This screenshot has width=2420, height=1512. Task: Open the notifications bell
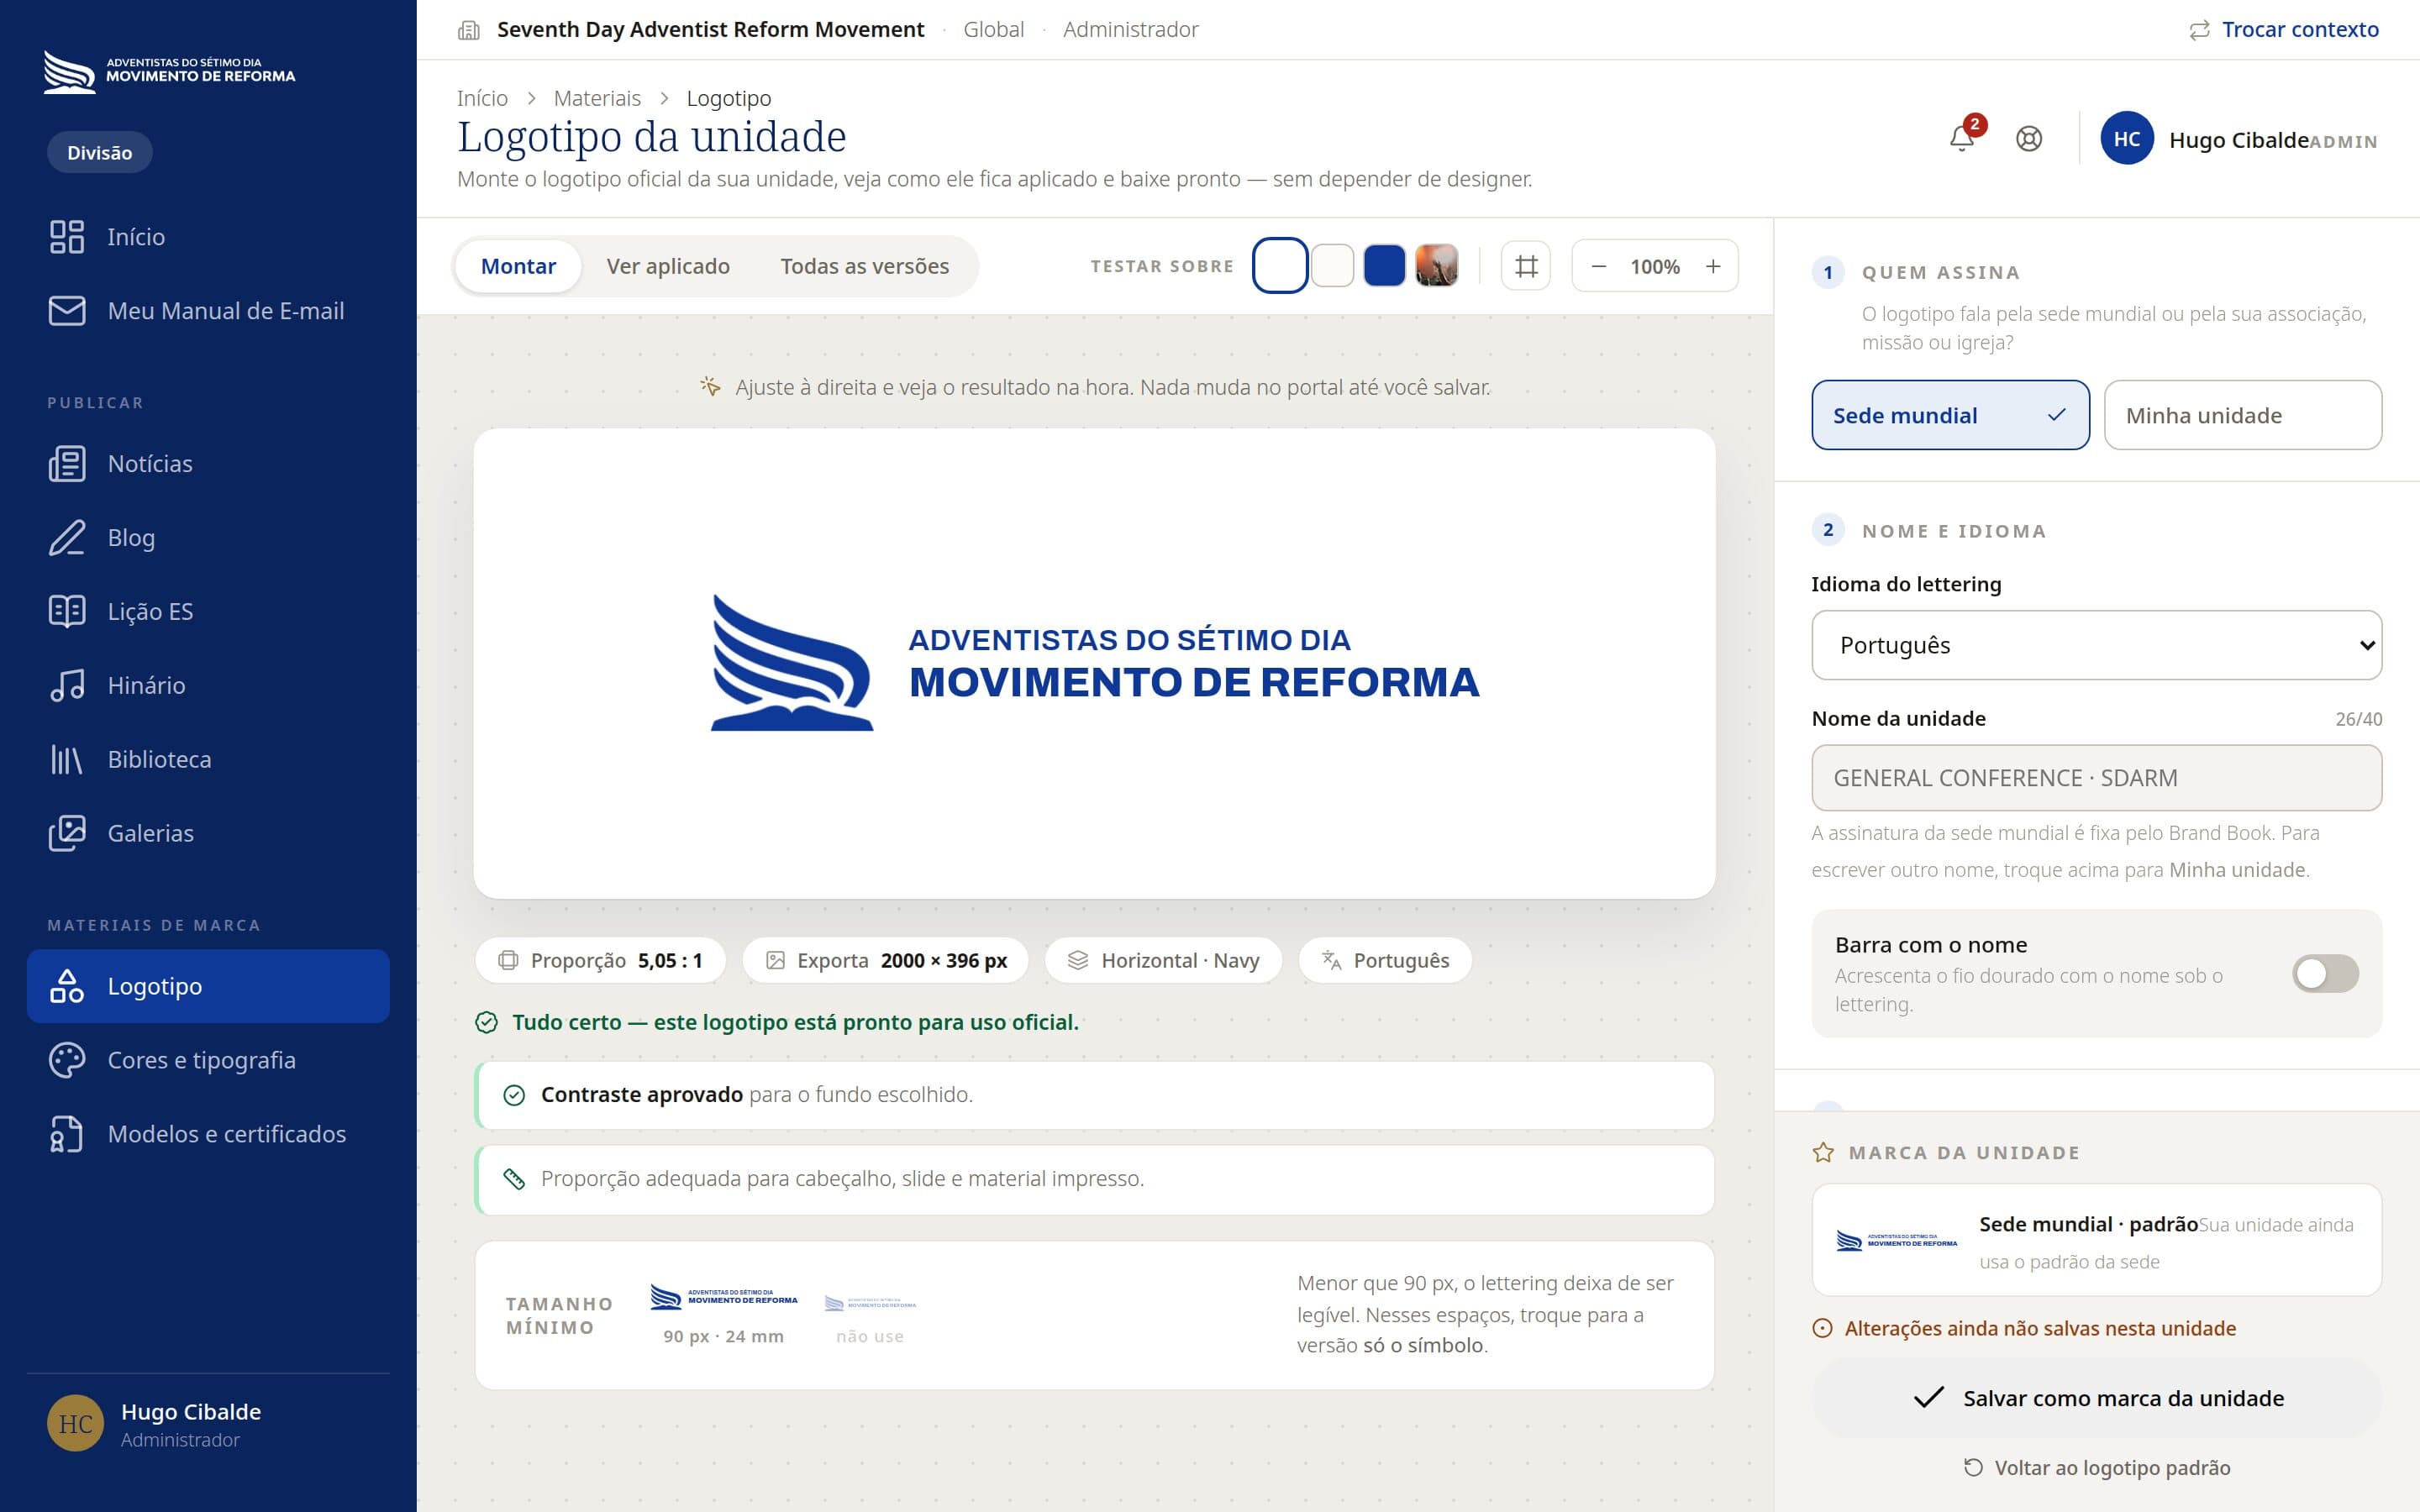coord(1962,139)
